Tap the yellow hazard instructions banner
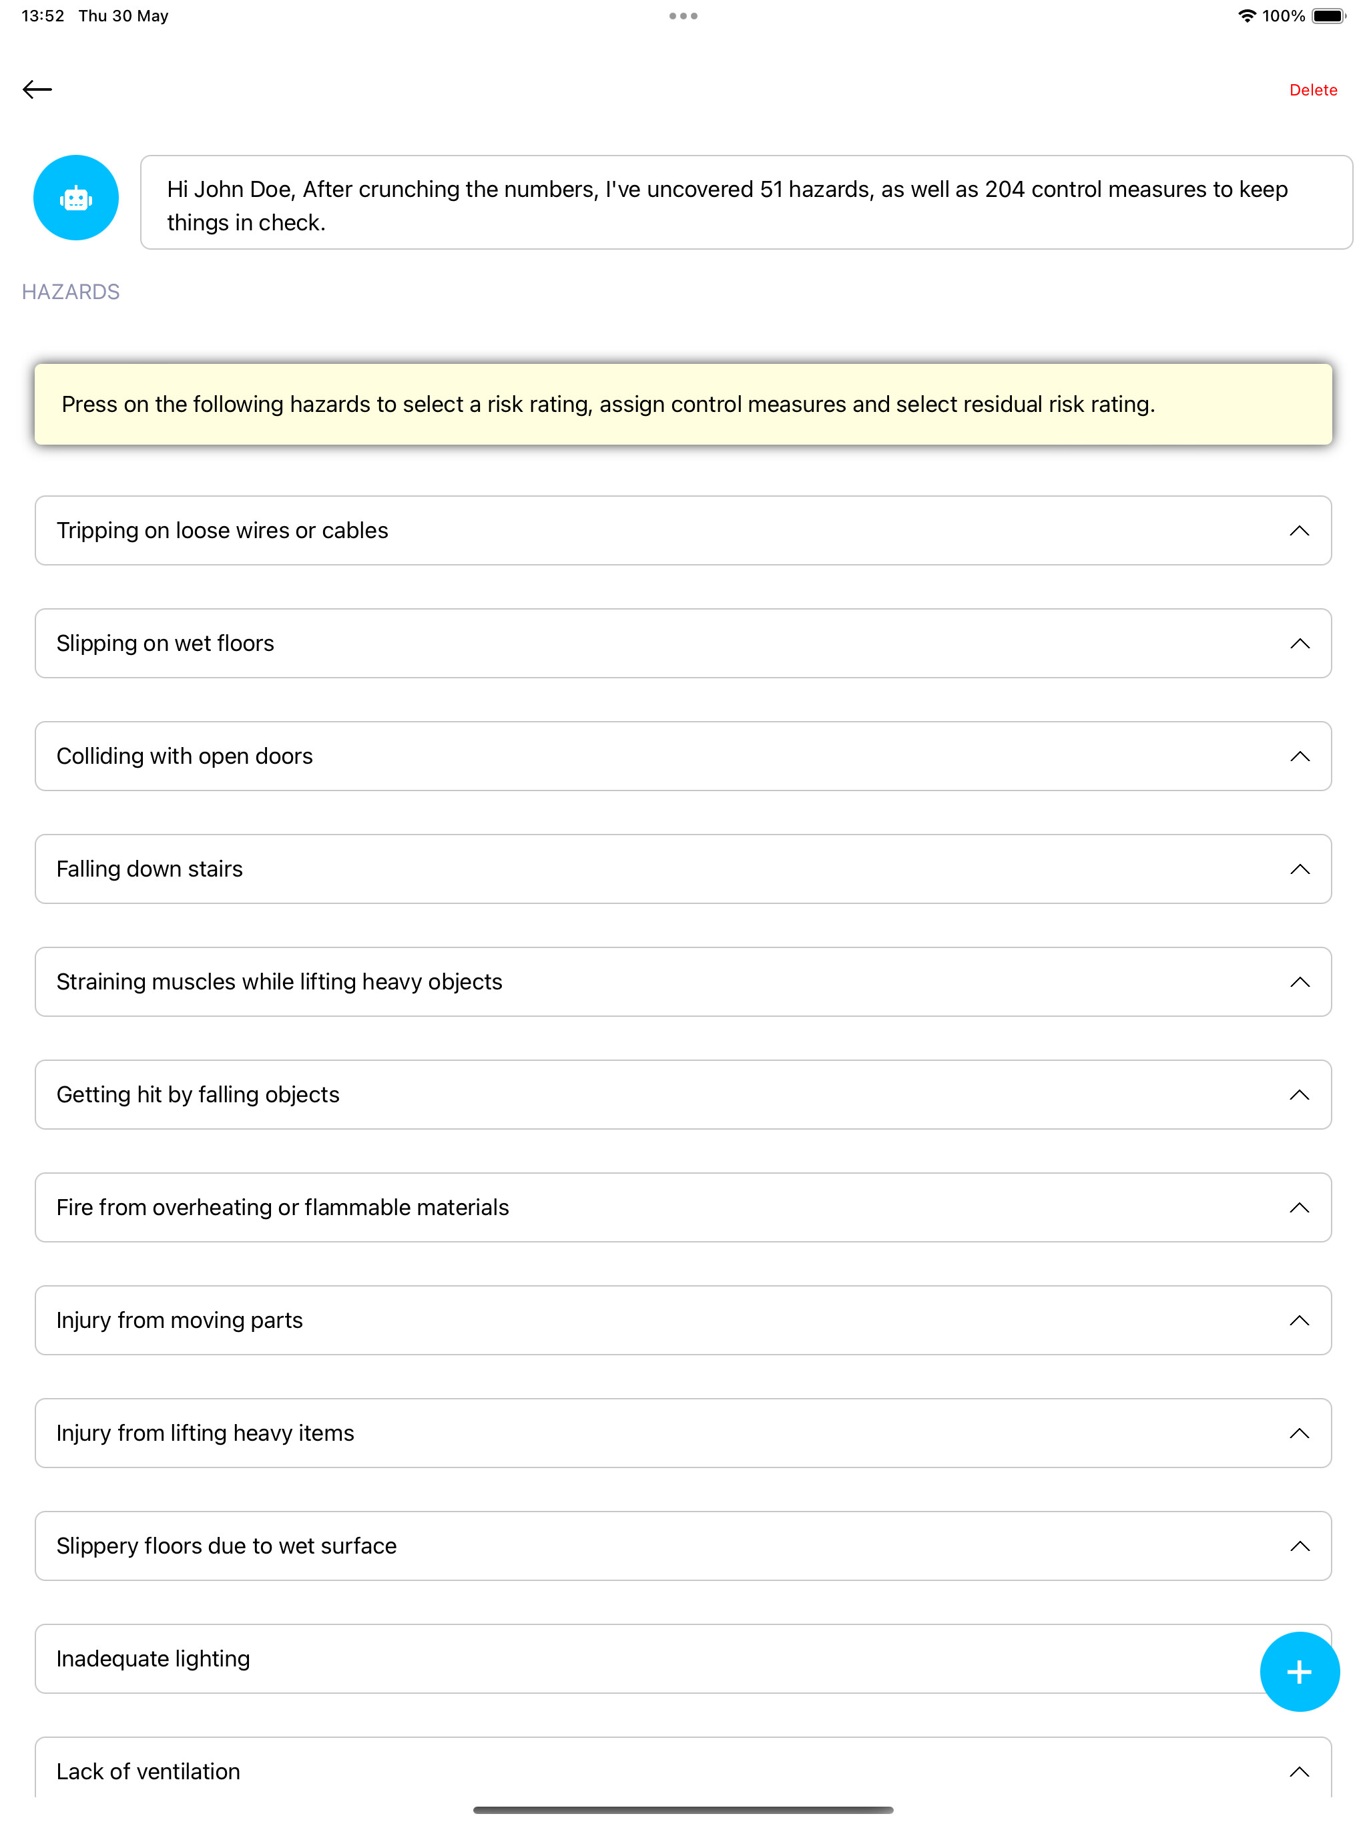The image size is (1367, 1824). (x=683, y=404)
